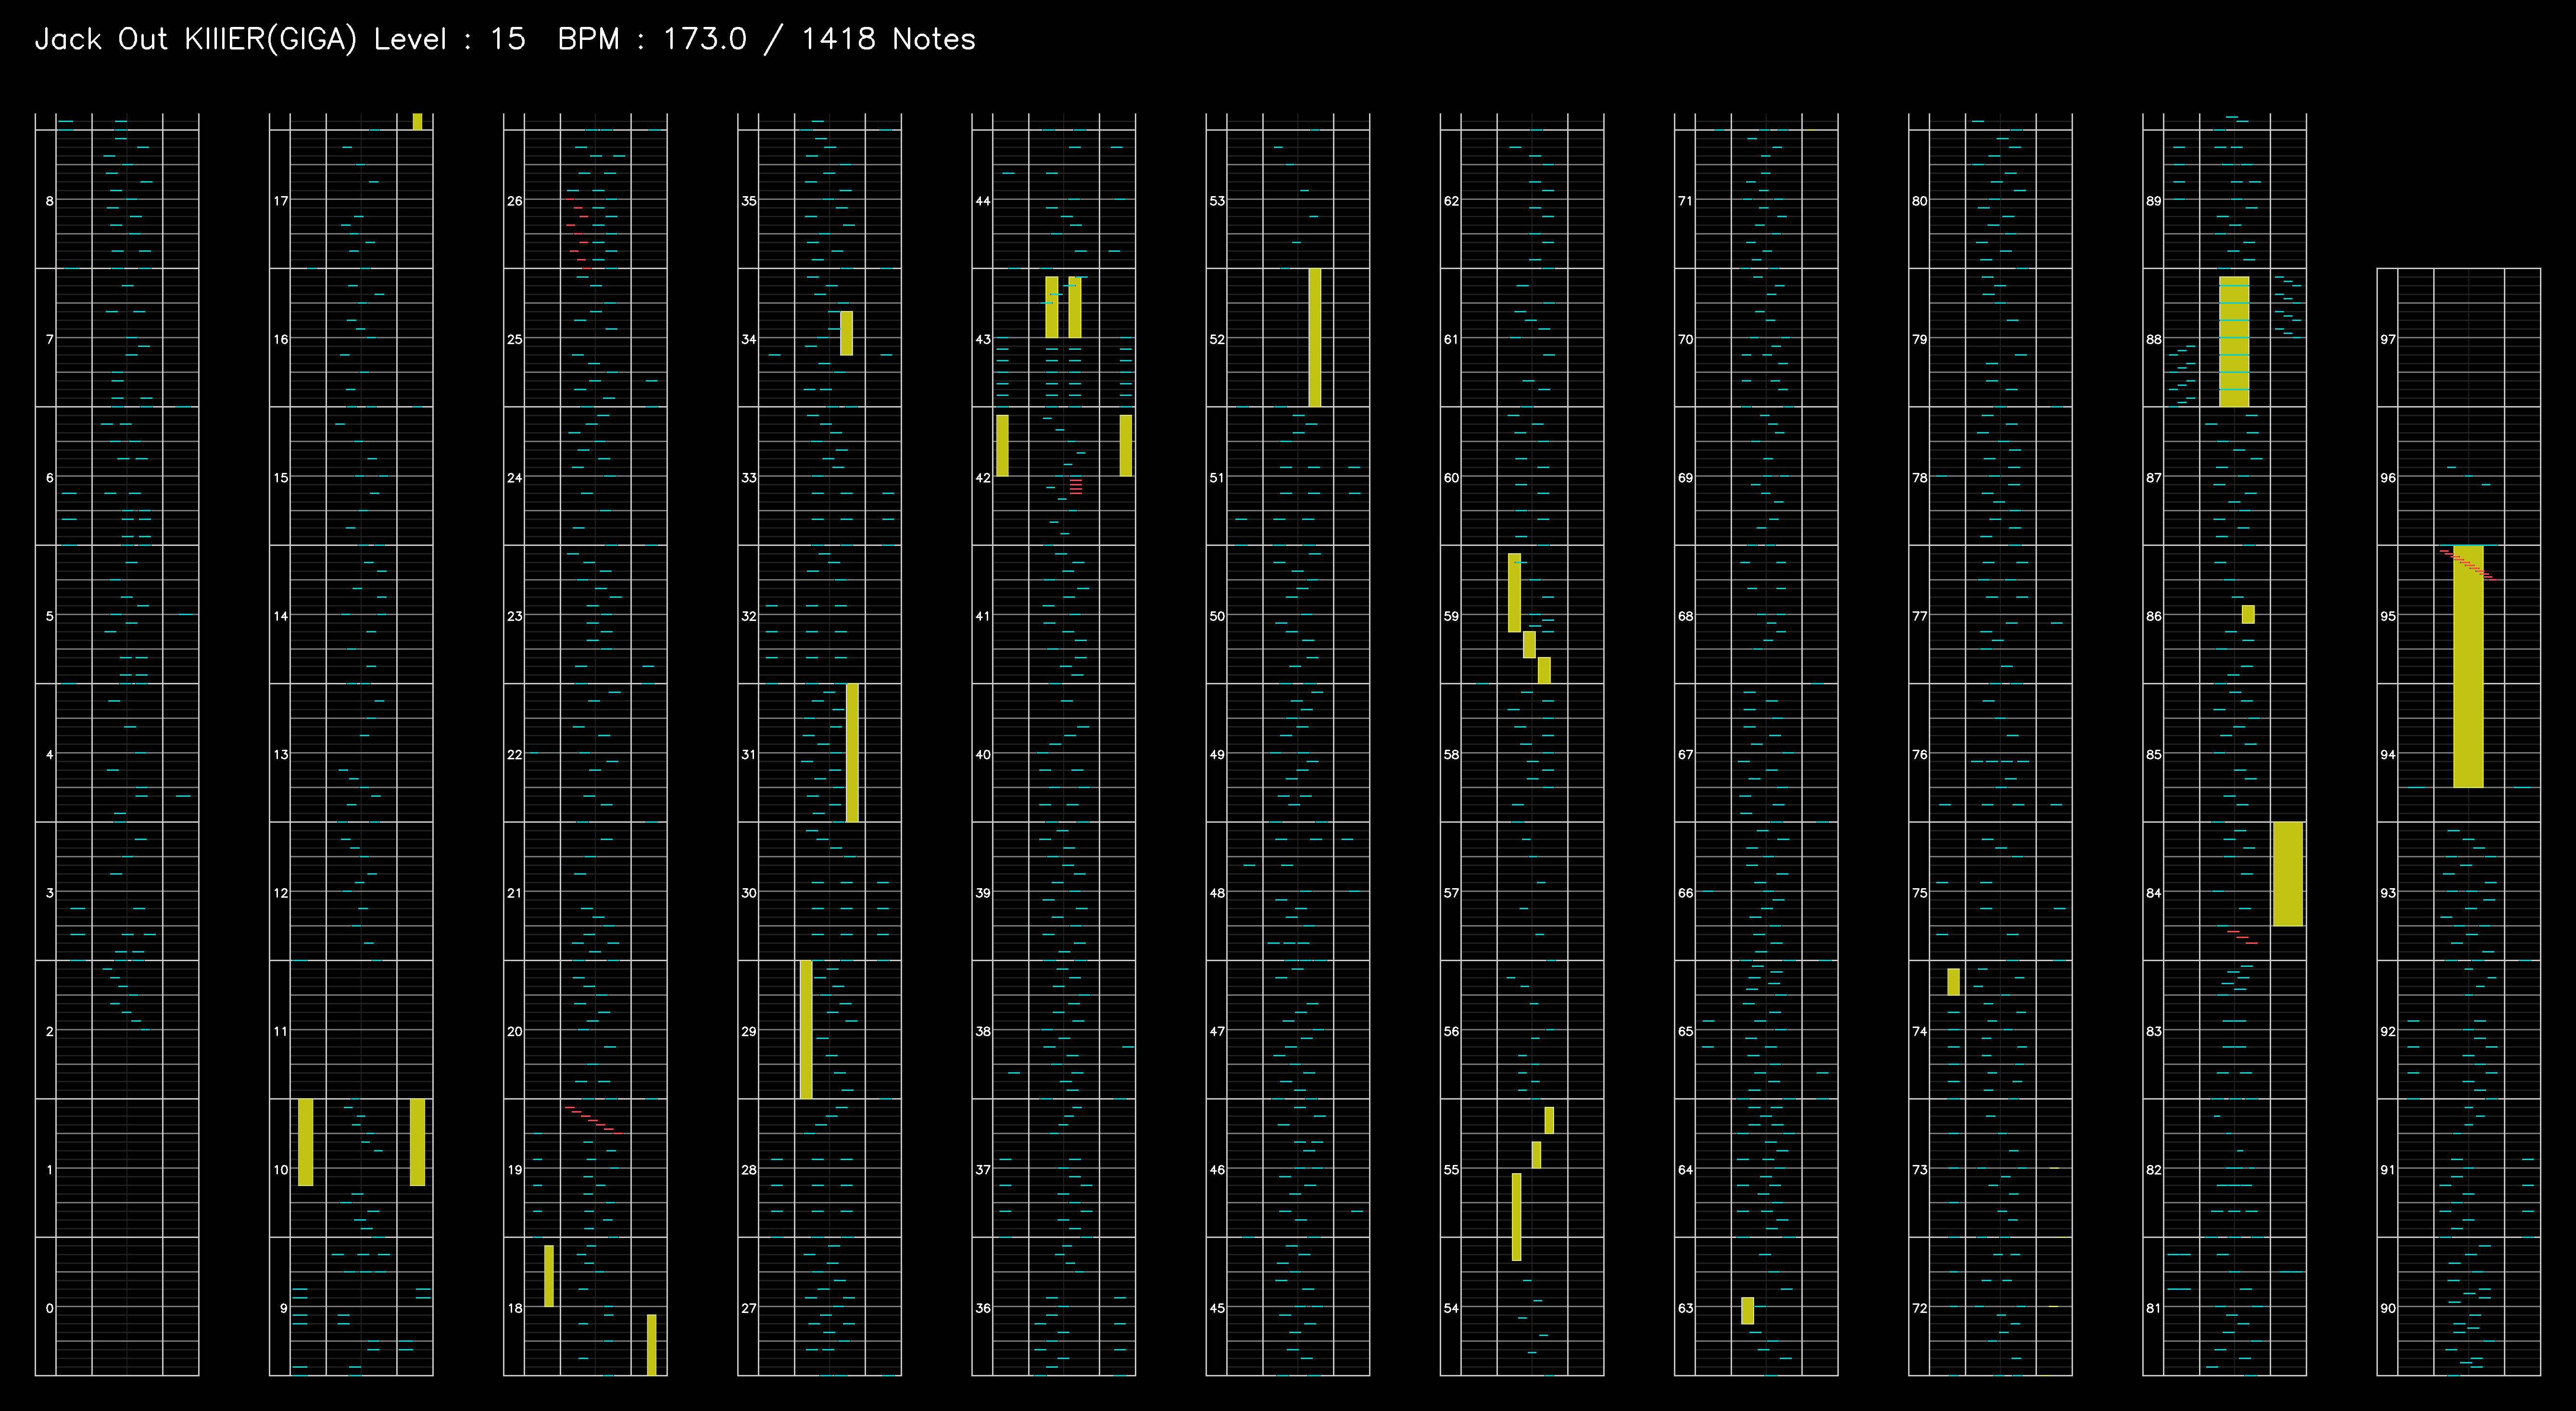Image resolution: width=2576 pixels, height=1411 pixels.
Task: Click the right yellow long note in measure 10
Action: 417,1142
